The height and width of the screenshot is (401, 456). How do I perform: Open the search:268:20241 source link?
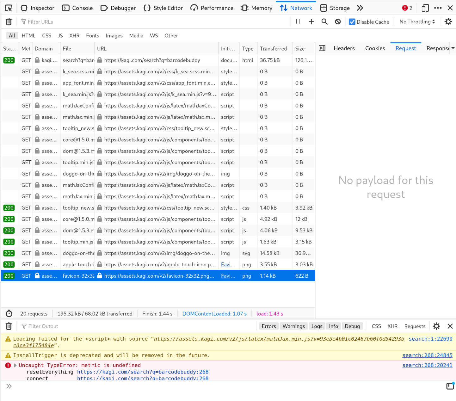pyautogui.click(x=427, y=365)
